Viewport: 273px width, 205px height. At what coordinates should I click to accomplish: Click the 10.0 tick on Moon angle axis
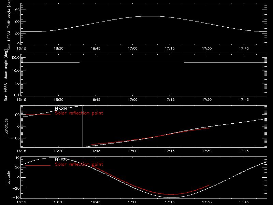pos(16,70)
